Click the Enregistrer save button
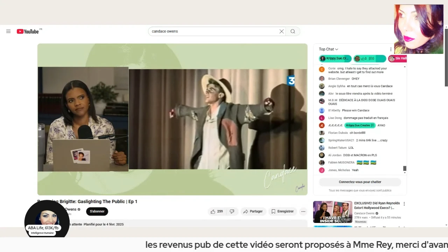Screen dimensions: 448x252 tap(282, 211)
